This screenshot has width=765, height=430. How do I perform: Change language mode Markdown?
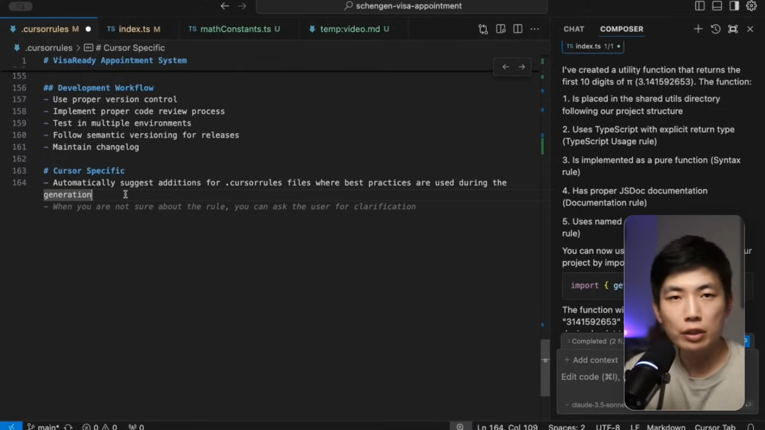pyautogui.click(x=666, y=427)
